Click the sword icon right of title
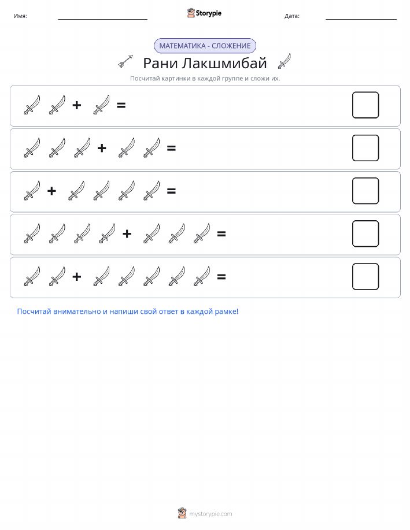Image resolution: width=410 pixels, height=530 pixels. tap(285, 61)
